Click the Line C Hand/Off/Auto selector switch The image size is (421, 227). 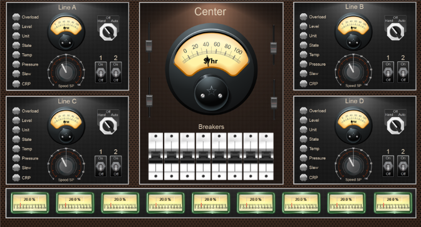point(108,126)
